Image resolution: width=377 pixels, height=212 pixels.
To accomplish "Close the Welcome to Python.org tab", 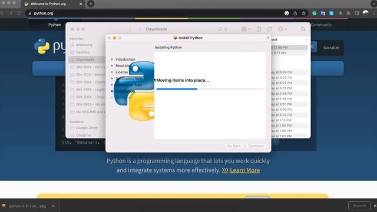I will tap(81, 4).
